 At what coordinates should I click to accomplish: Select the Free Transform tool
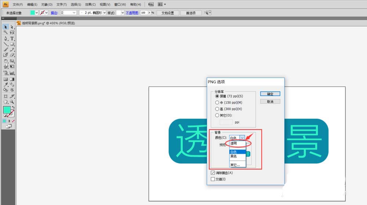tap(12, 66)
